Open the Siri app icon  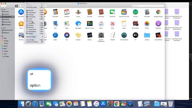pos(67,35)
